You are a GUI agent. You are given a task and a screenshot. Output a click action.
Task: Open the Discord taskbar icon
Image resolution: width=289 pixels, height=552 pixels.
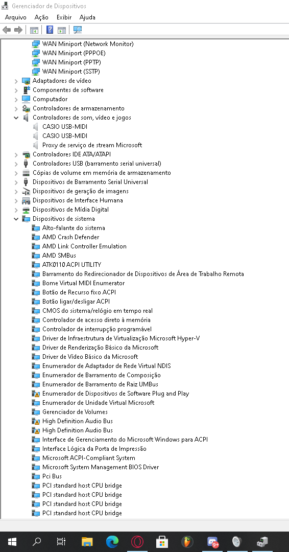(x=213, y=542)
